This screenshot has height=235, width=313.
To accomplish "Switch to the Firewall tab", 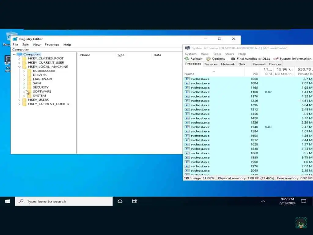I will pos(259,64).
